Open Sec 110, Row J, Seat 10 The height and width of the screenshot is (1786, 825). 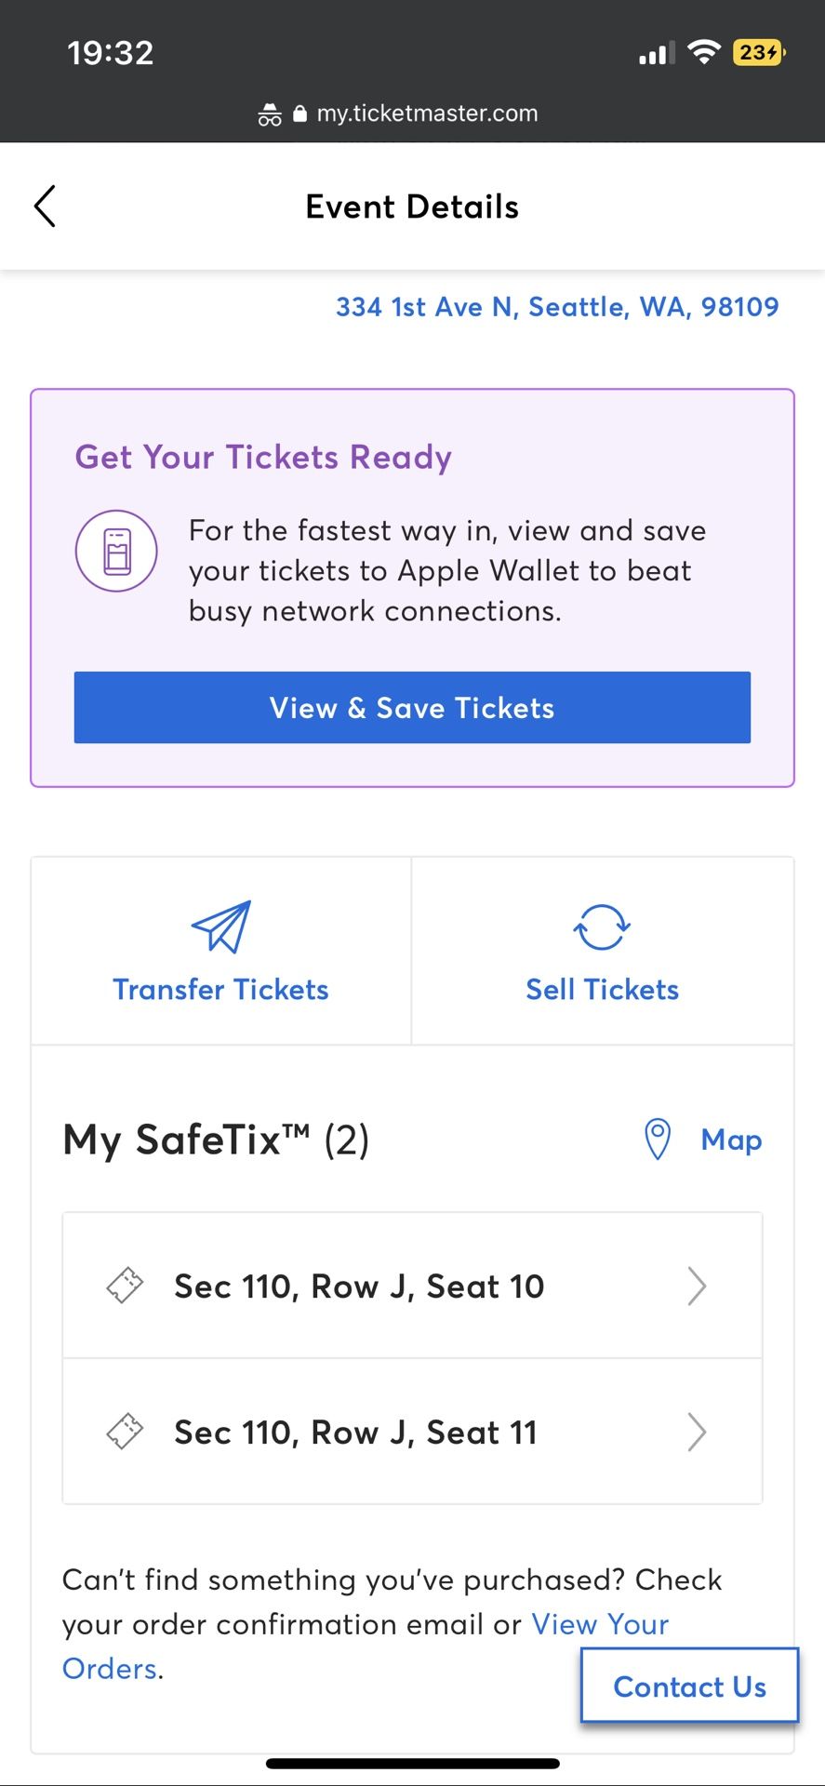coord(412,1286)
